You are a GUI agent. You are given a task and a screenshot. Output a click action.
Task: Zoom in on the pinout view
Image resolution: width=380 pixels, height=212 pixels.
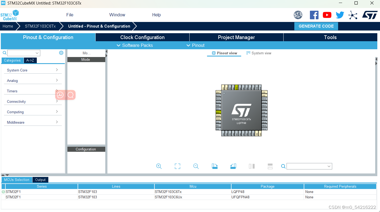coord(159,166)
